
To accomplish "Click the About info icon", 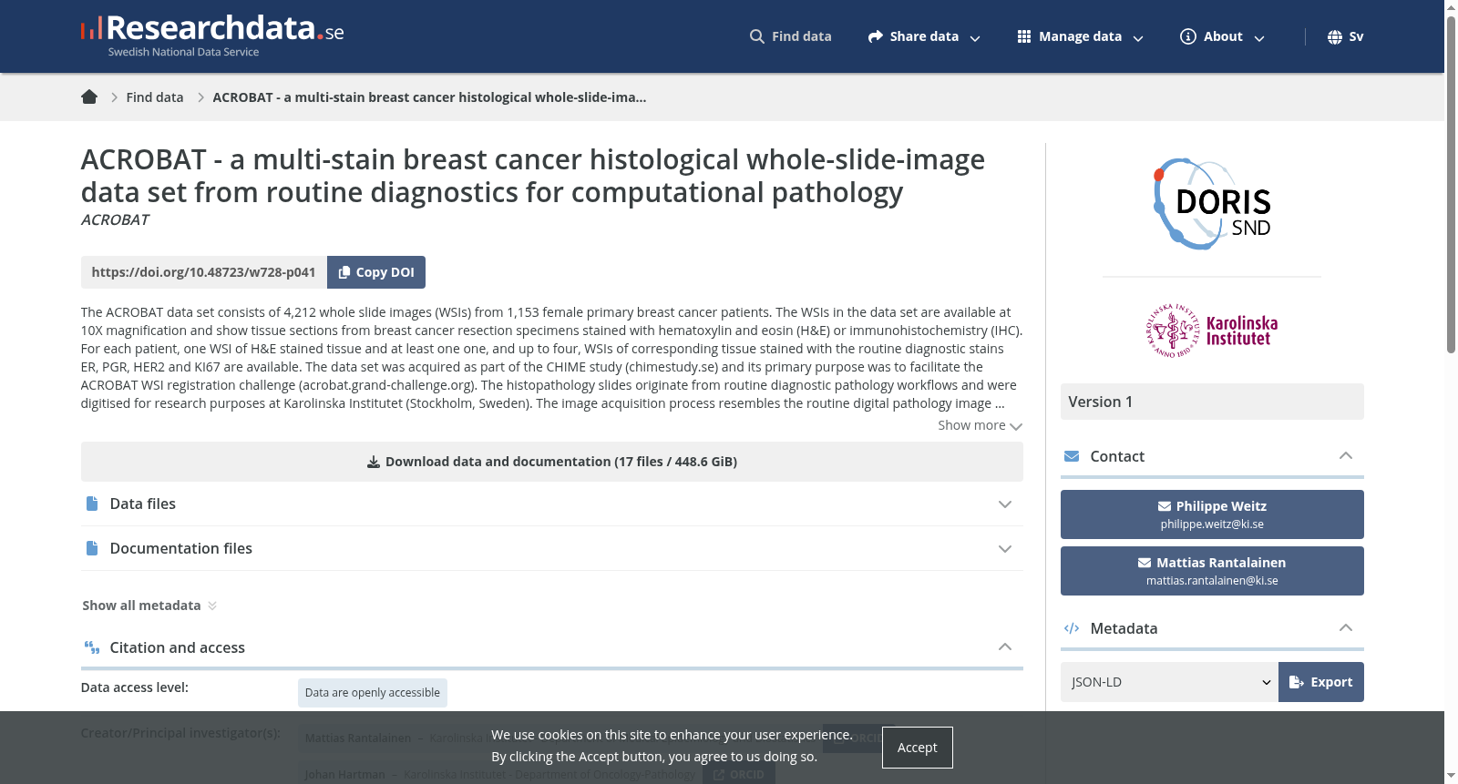I will (x=1188, y=36).
